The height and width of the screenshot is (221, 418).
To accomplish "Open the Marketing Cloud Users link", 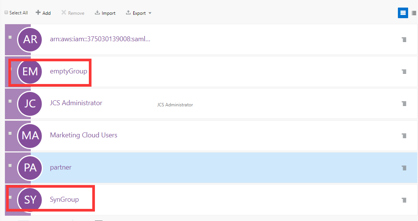I will [x=84, y=135].
